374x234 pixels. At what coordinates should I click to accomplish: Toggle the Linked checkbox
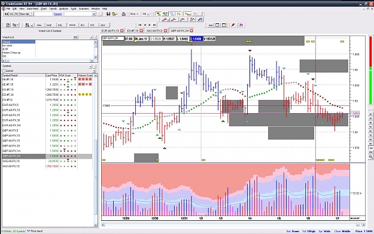tap(4, 71)
